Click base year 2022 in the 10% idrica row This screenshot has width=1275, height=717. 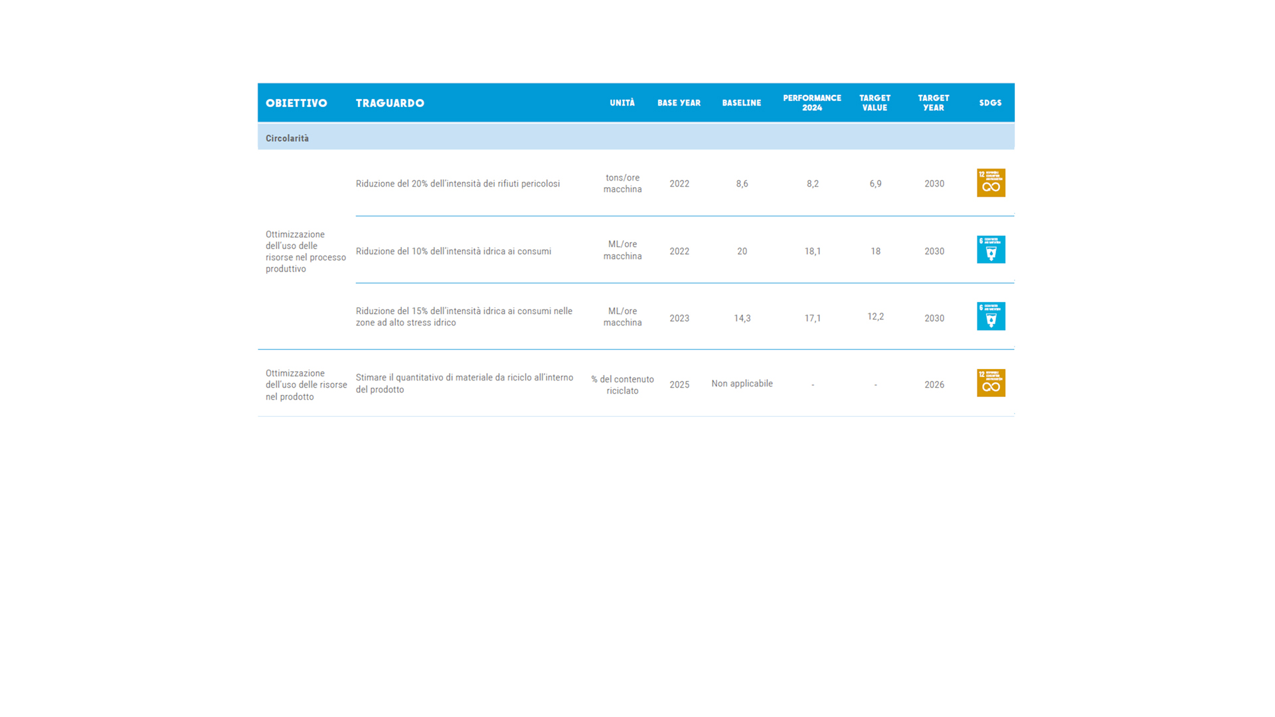click(x=679, y=252)
